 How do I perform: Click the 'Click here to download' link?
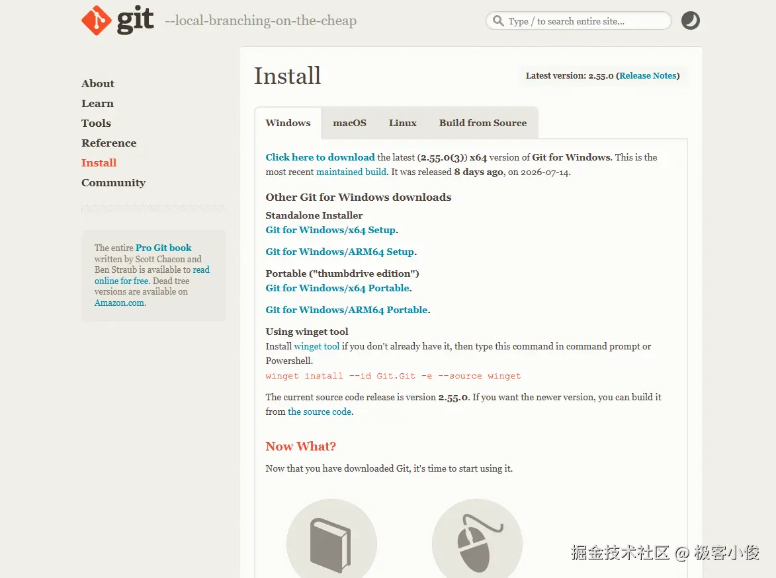[x=320, y=157]
